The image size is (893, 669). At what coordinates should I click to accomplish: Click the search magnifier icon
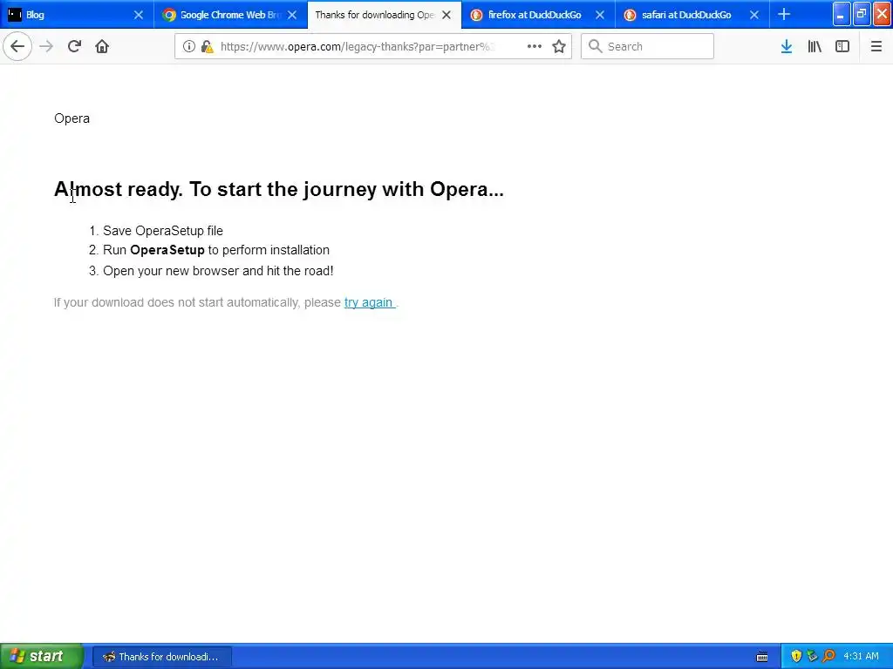[595, 46]
